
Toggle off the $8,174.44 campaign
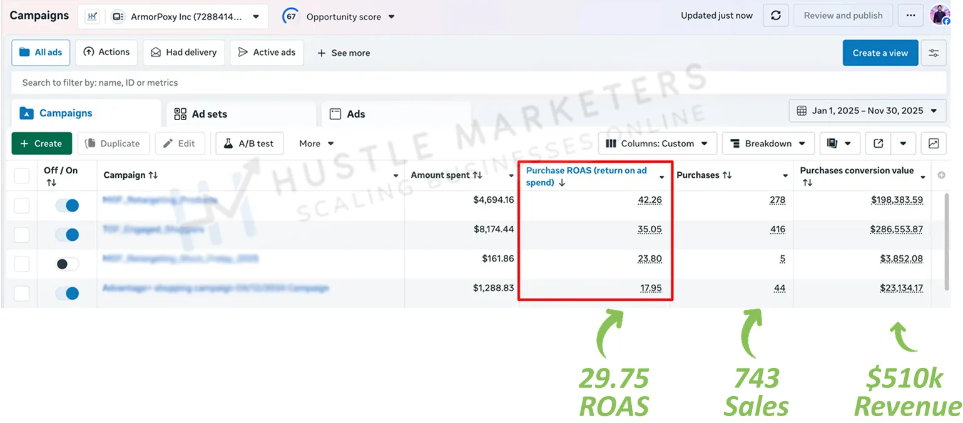point(67,235)
